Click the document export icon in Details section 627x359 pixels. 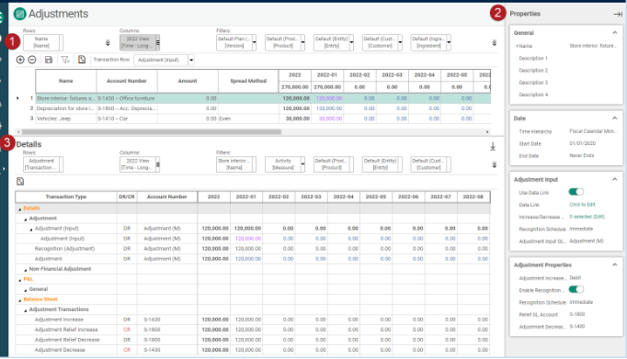pos(20,182)
